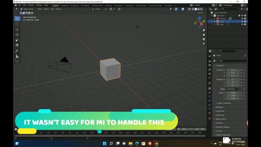Click the viewport pan hand icon
Viewport: 261px width, 147px height.
(x=203, y=35)
